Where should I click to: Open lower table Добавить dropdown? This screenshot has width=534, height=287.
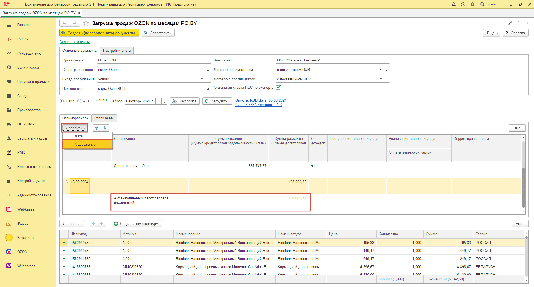(72, 224)
